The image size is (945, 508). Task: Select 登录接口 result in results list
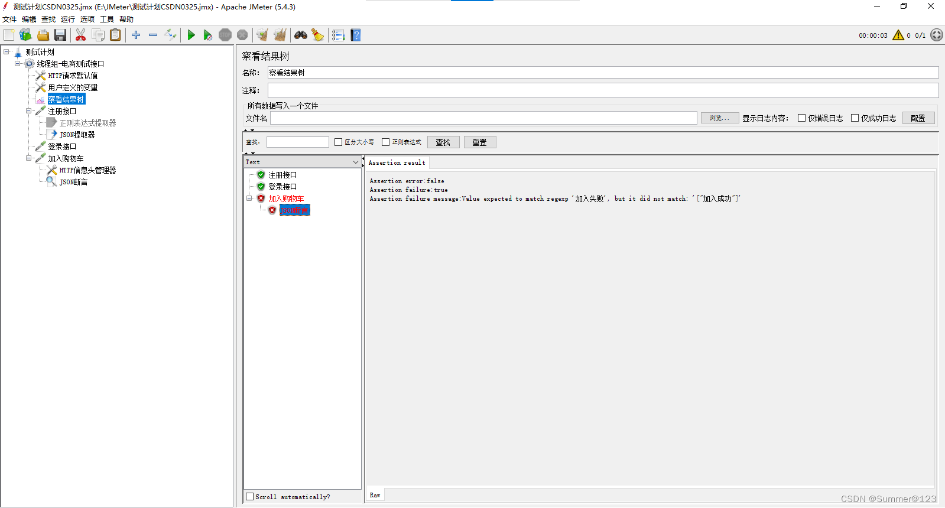point(282,187)
